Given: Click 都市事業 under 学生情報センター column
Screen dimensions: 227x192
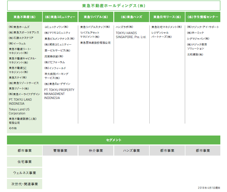Looking at the screenshot, I should (203, 150).
